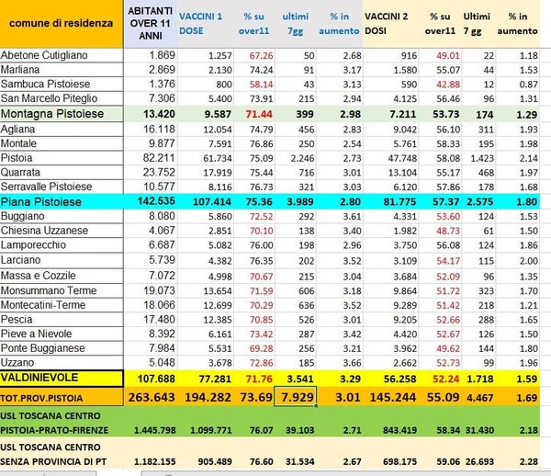551x476 pixels.
Task: Click the 'Pescia' row label
Action: [x=62, y=320]
